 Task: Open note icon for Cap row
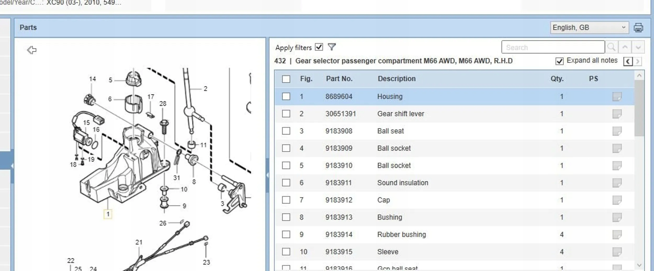tap(617, 200)
